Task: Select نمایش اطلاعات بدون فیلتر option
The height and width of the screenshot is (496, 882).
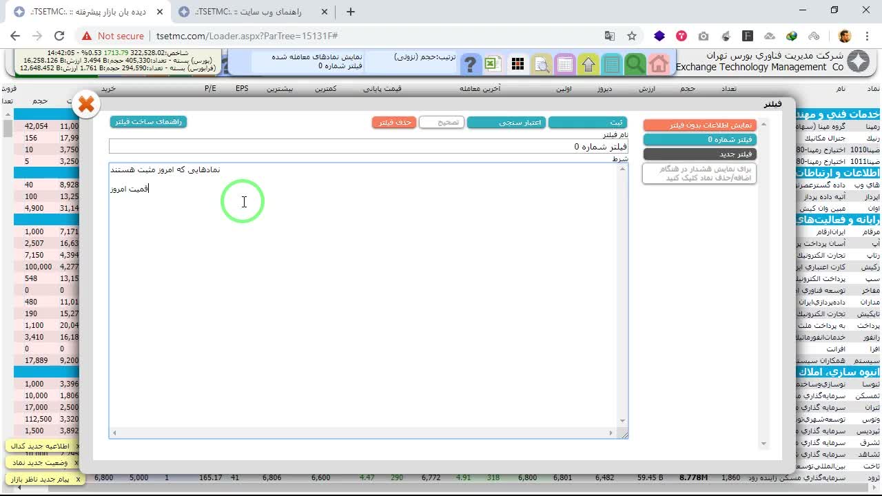Action: [x=699, y=125]
